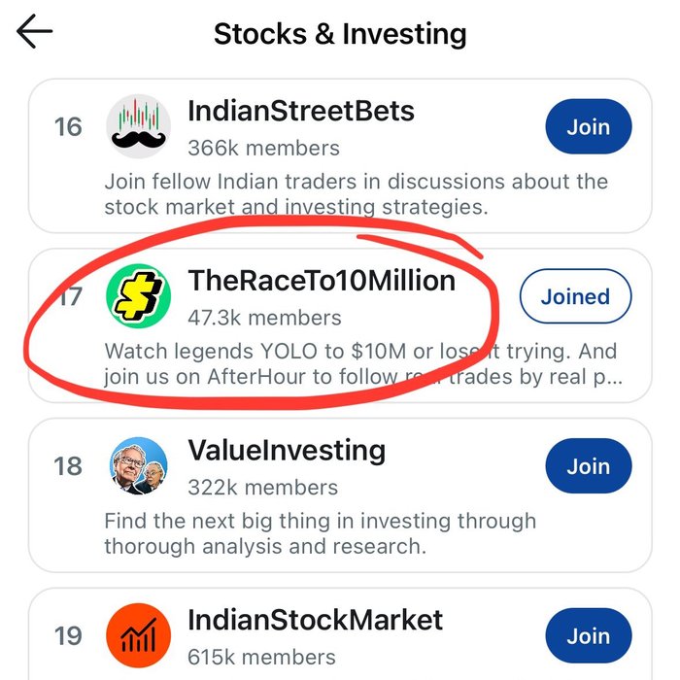
Task: Open the IndianStockMarket community title
Action: [316, 621]
